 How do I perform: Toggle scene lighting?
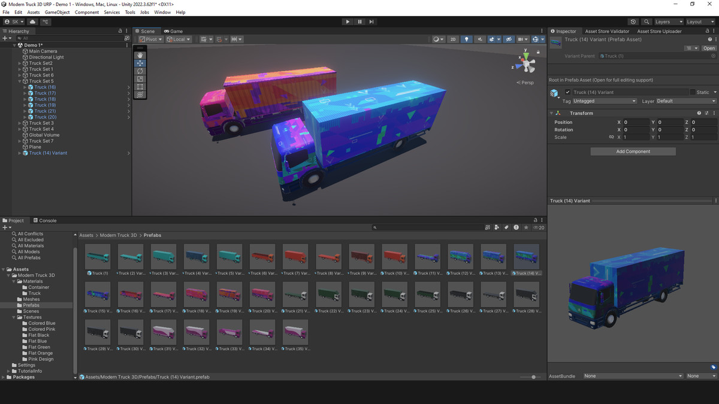(x=467, y=40)
